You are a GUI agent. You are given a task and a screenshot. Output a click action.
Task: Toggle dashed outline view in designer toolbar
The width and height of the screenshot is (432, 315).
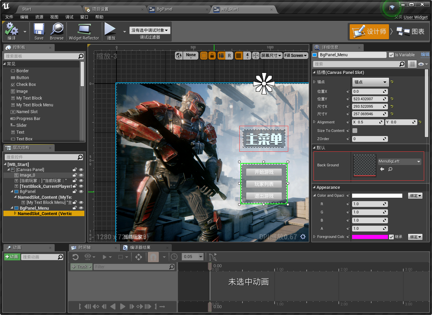pos(204,55)
